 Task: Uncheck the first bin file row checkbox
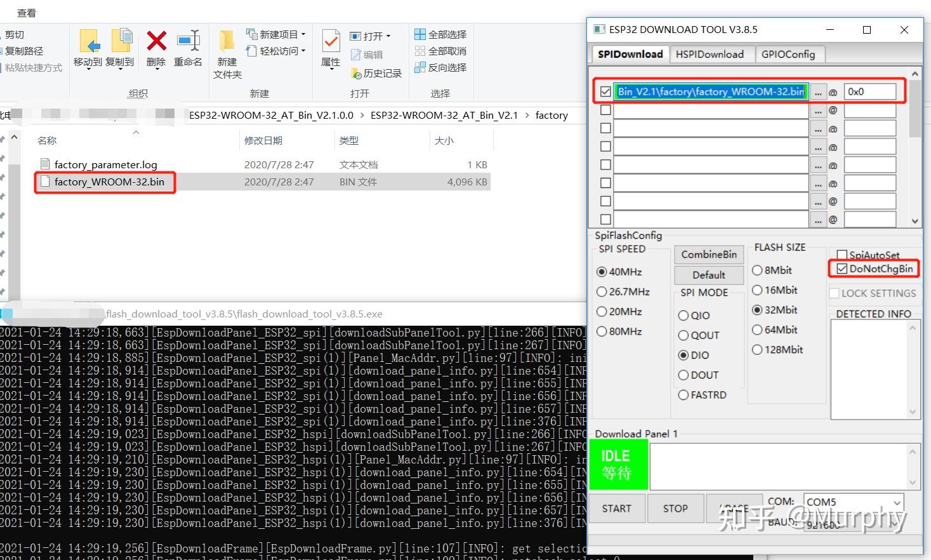click(x=605, y=91)
